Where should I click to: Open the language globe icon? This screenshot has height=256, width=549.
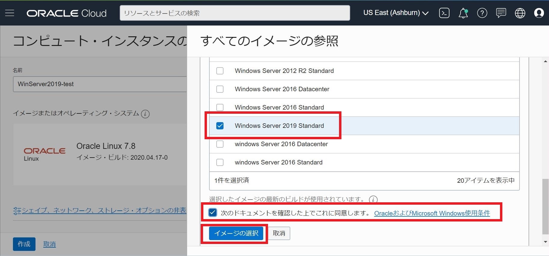pos(520,13)
